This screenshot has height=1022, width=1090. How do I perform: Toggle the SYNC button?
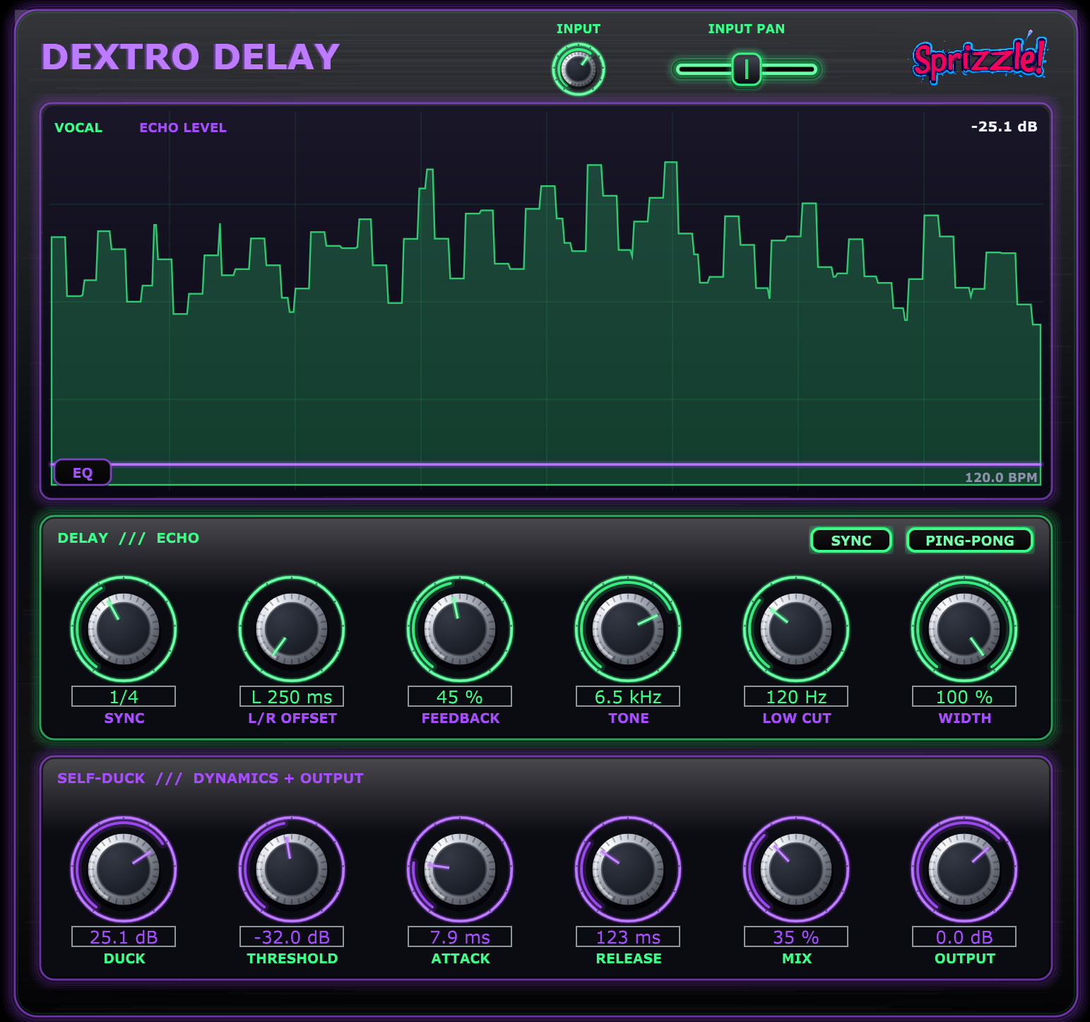coord(851,541)
